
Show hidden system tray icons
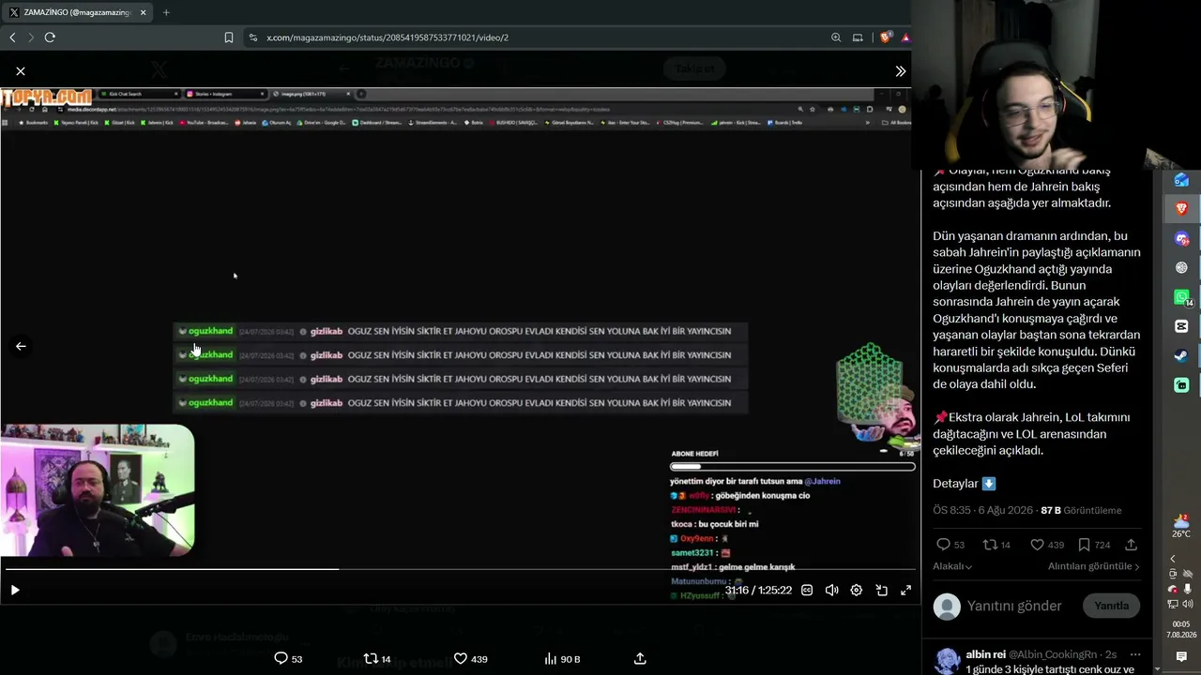point(1172,559)
